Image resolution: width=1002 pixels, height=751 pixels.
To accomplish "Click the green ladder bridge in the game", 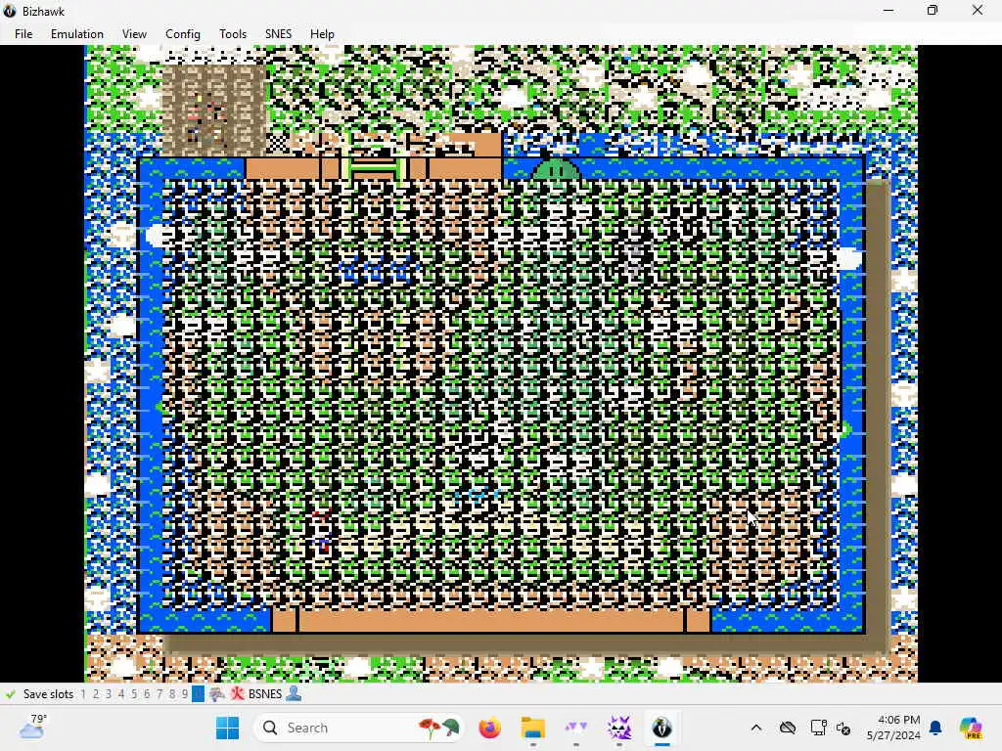I will tap(375, 168).
